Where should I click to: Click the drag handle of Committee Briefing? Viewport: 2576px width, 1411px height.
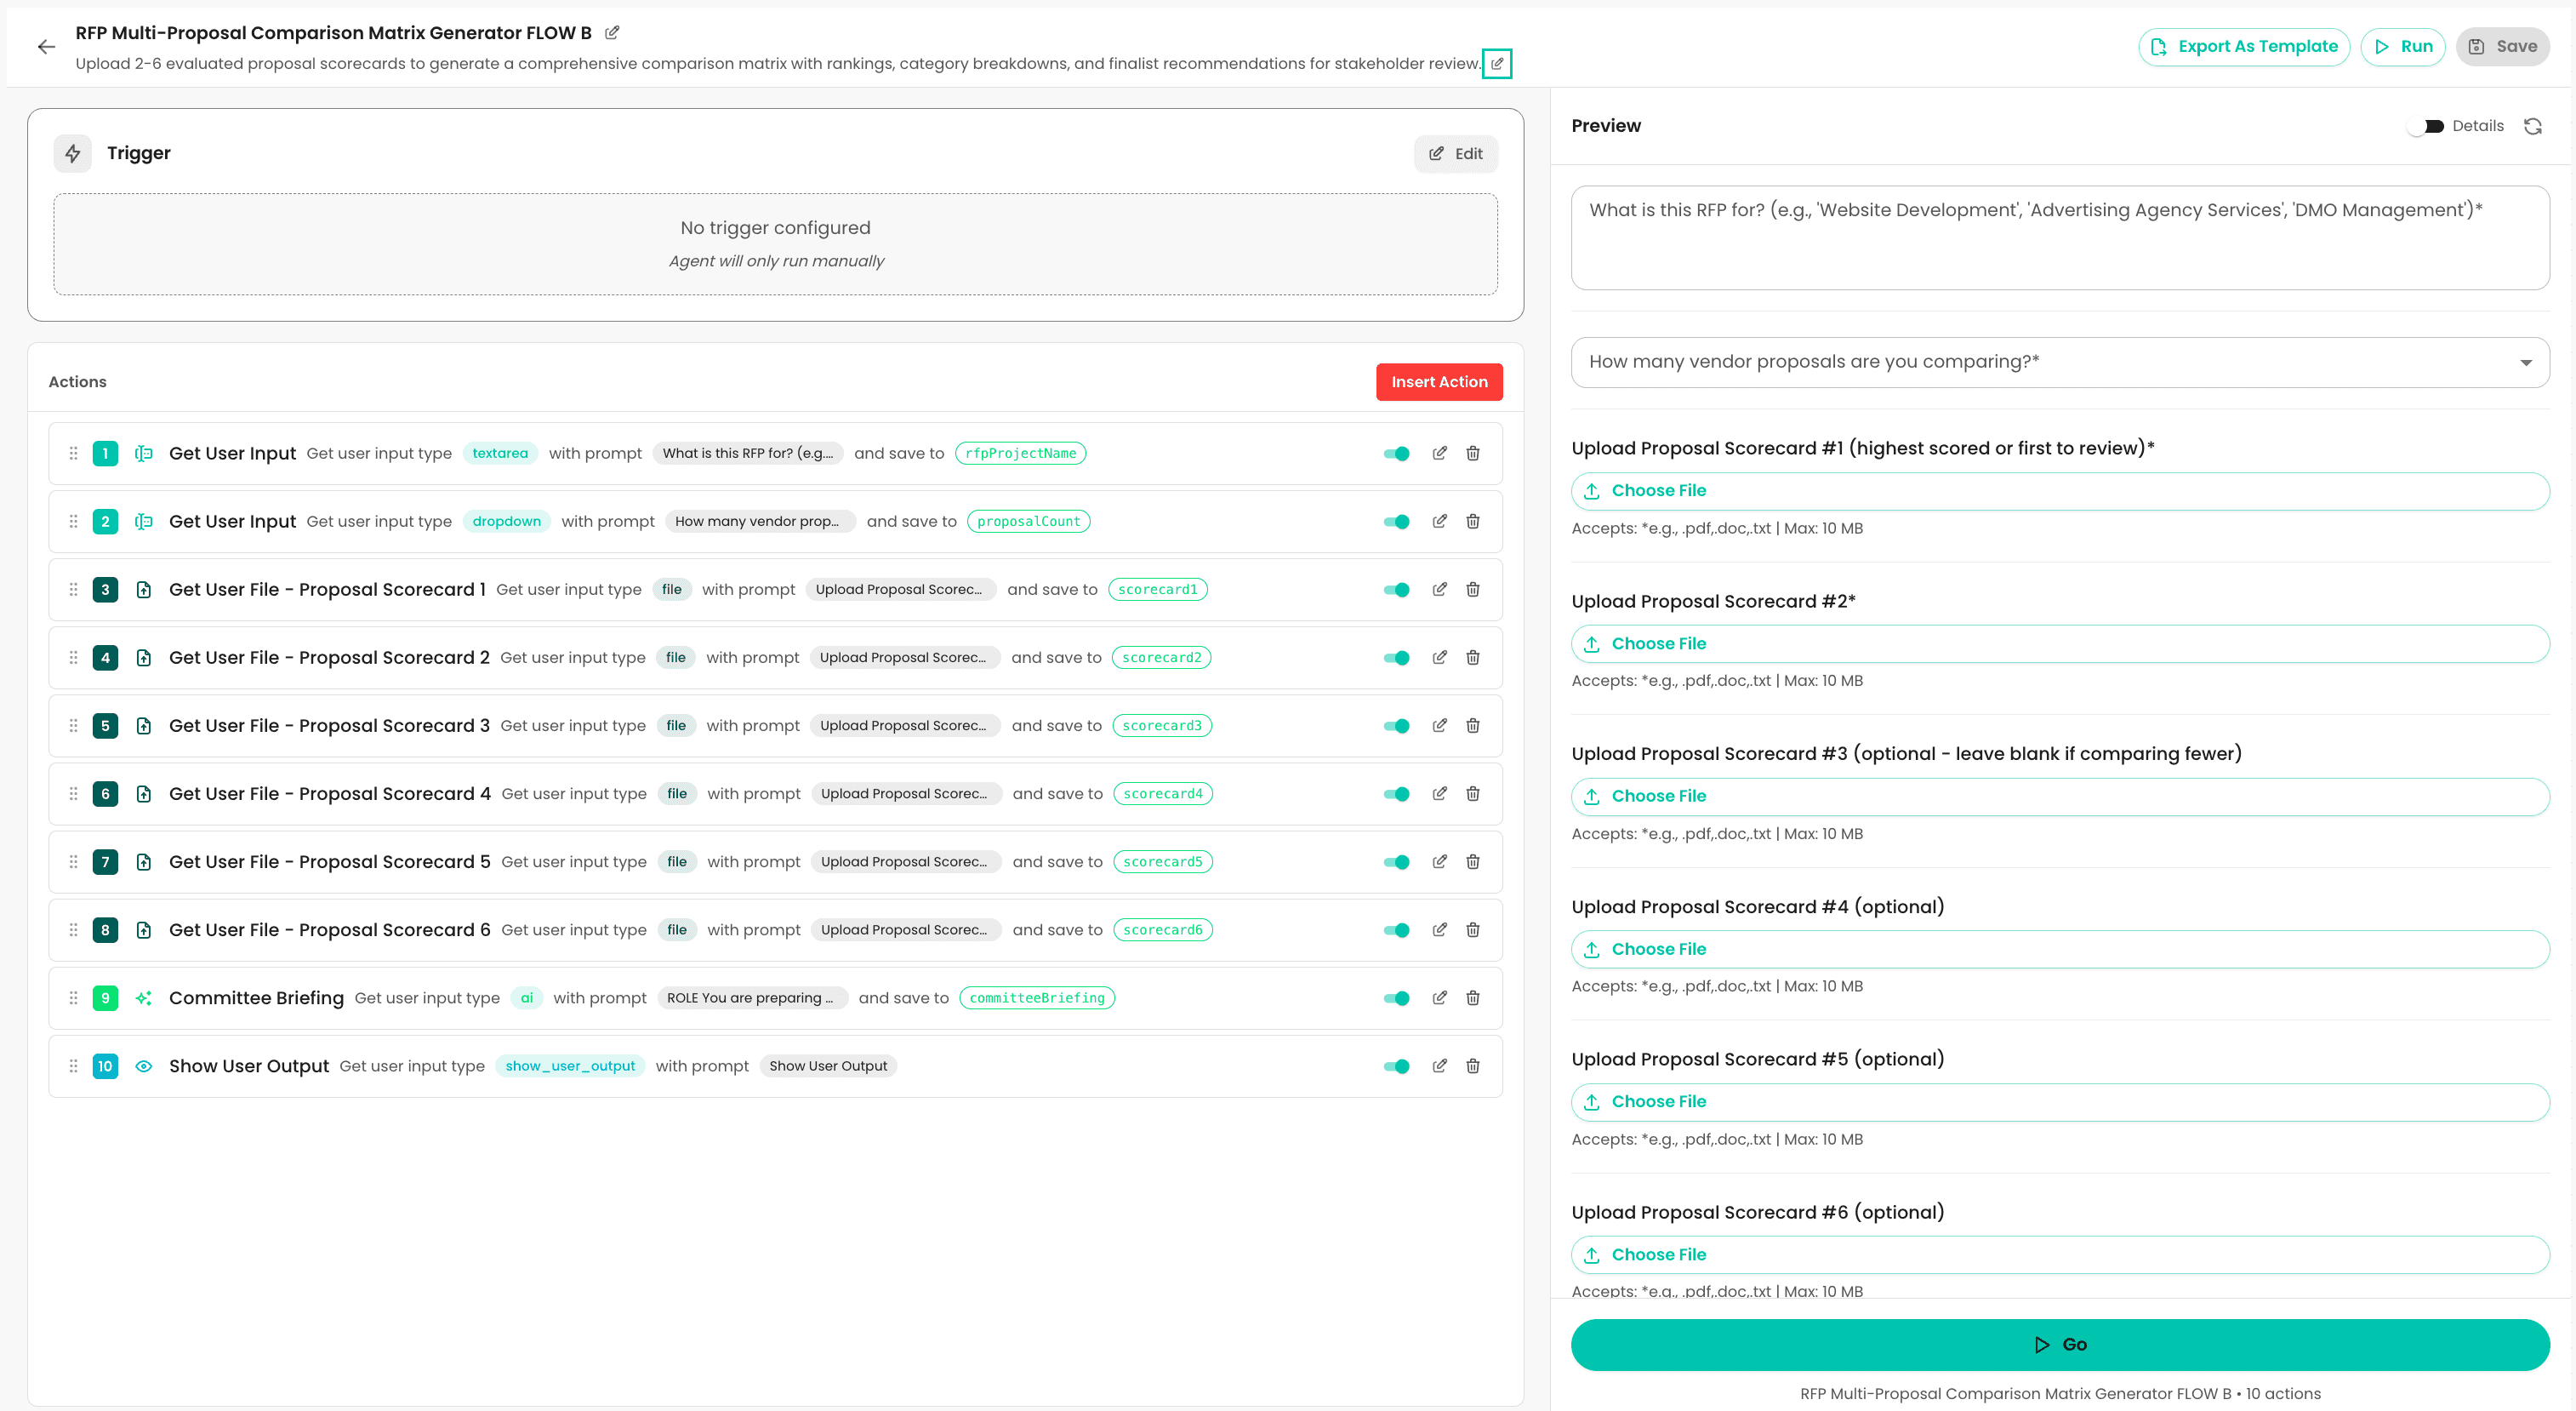73,997
